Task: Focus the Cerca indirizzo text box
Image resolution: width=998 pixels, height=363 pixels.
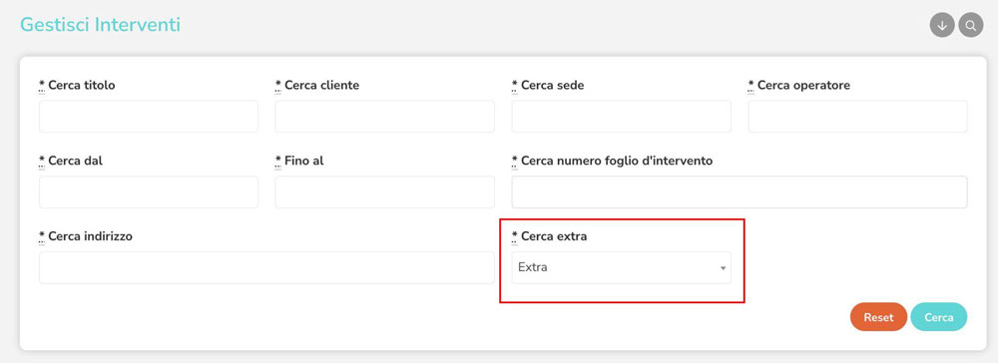Action: (x=266, y=267)
